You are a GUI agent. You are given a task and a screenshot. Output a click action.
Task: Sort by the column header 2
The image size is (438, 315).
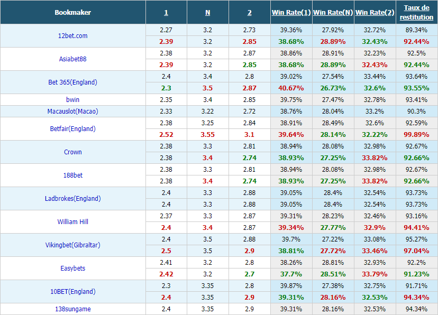pyautogui.click(x=250, y=13)
